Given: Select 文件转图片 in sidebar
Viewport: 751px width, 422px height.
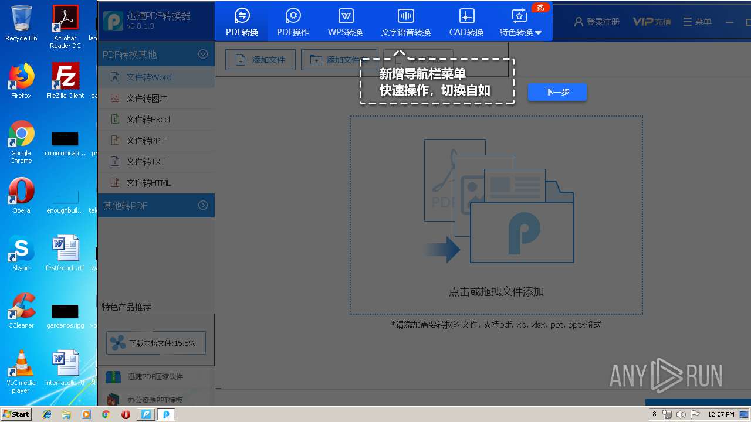Looking at the screenshot, I should (x=156, y=98).
